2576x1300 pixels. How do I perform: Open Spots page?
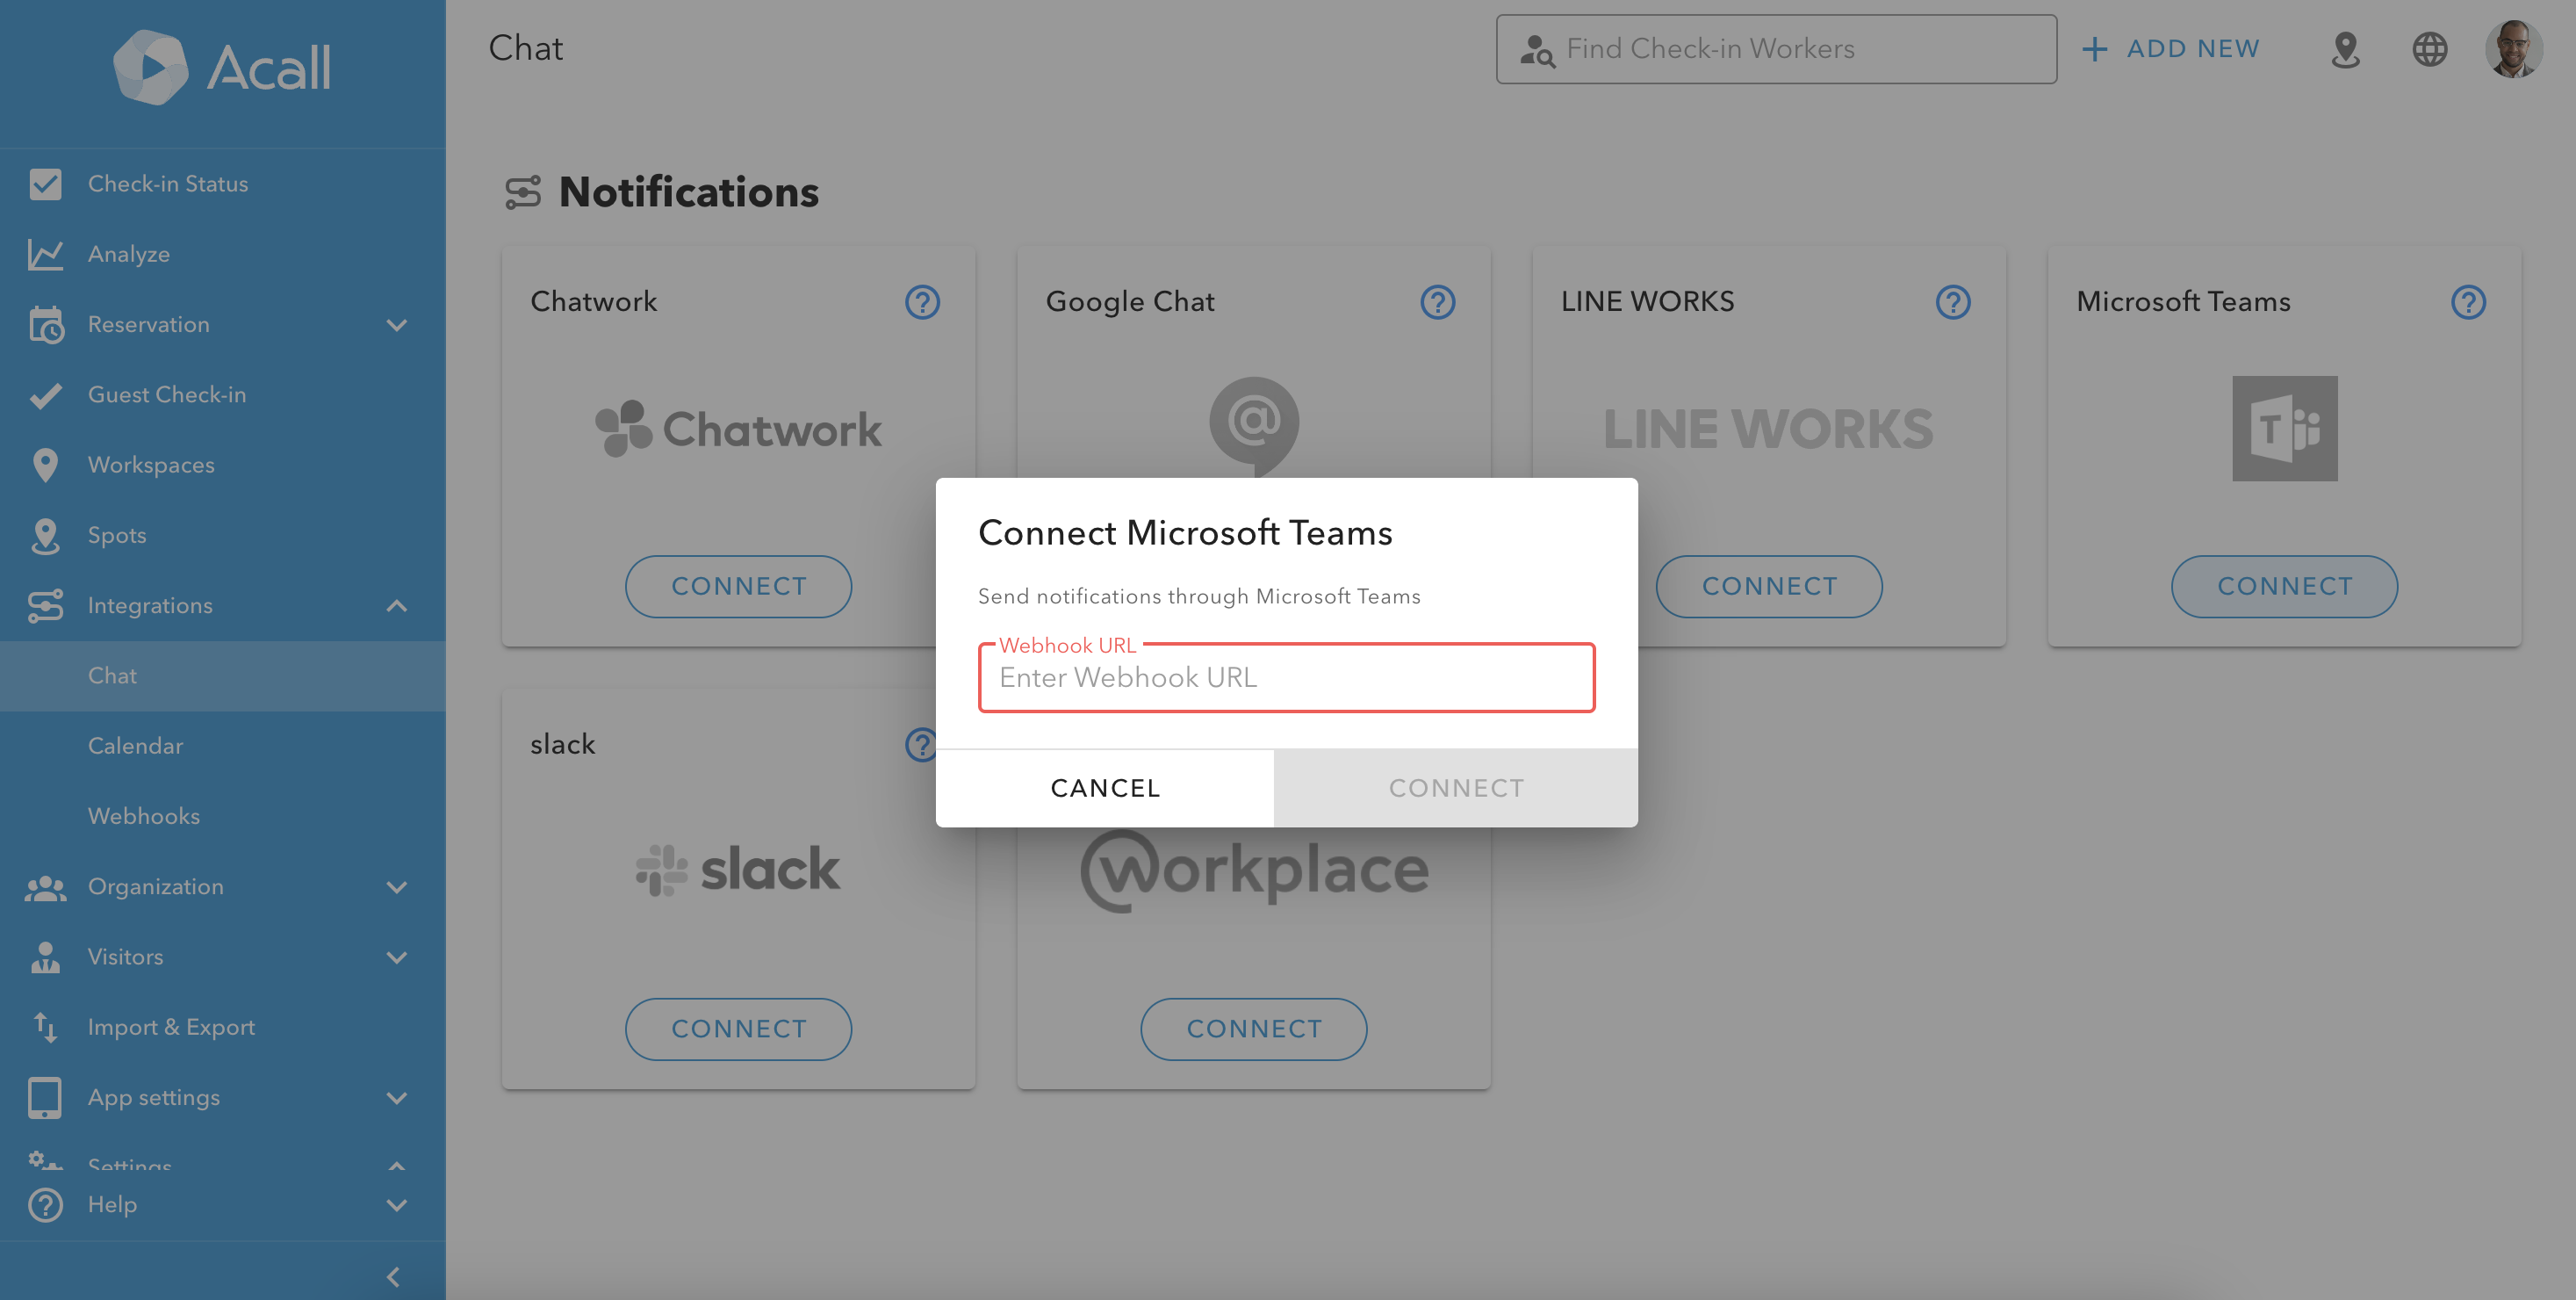[x=223, y=536]
